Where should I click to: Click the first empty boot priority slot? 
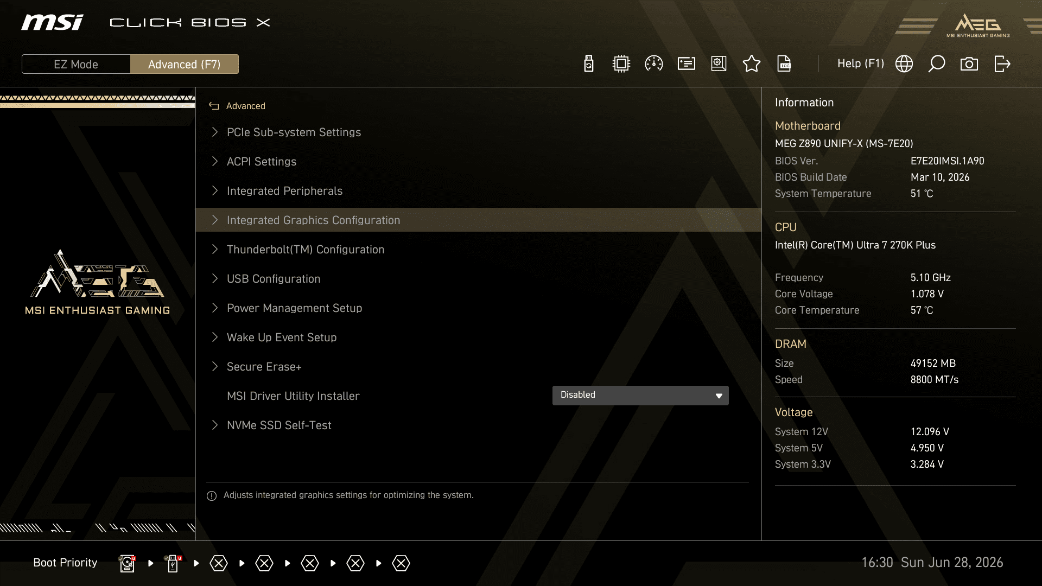219,563
